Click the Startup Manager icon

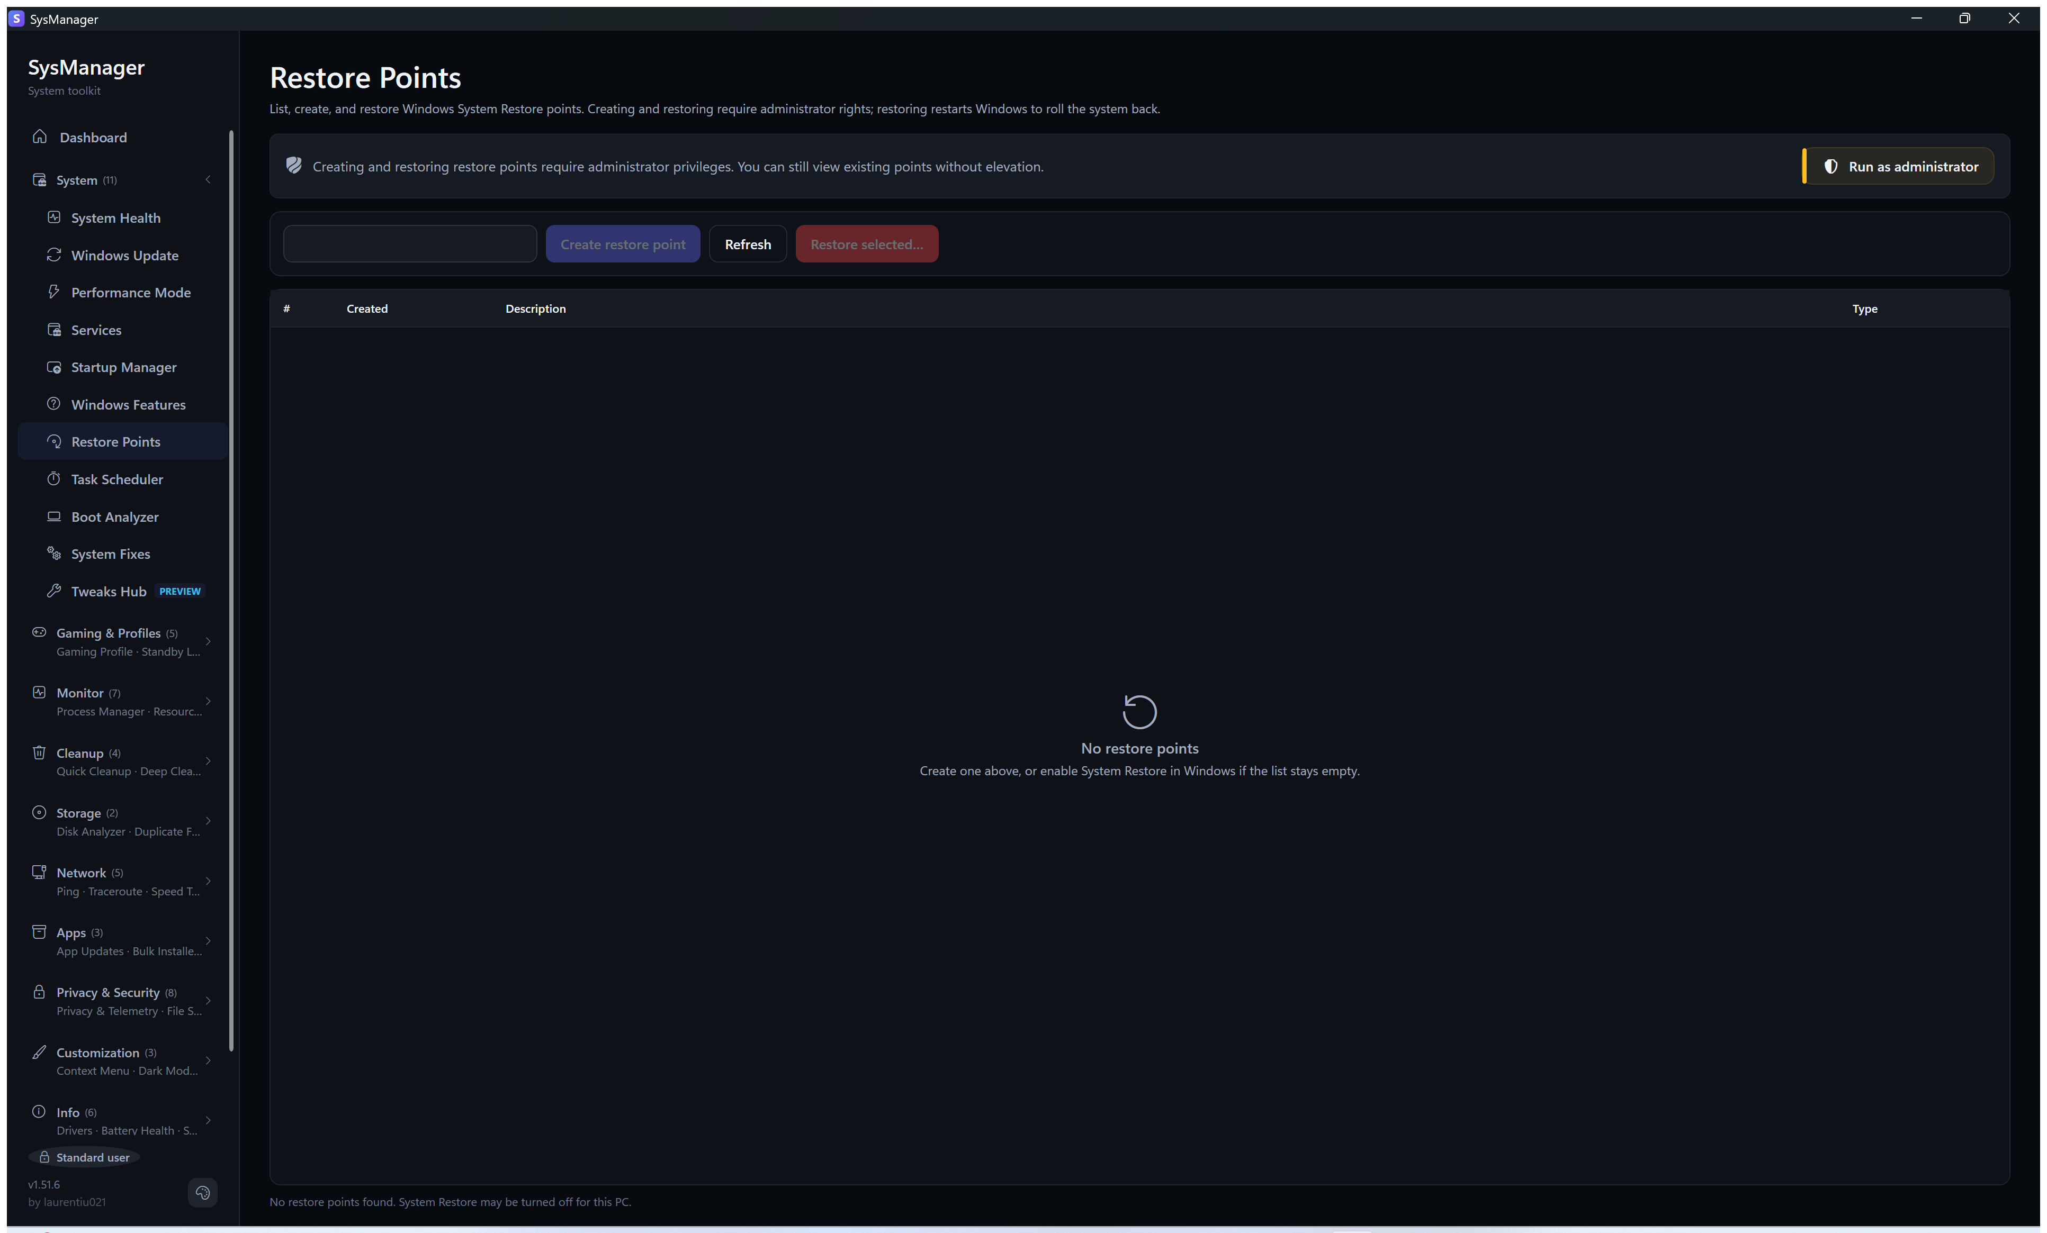tap(54, 367)
